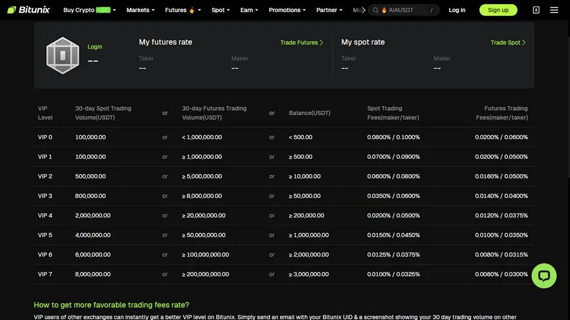Viewport: 570px width, 320px height.
Task: Follow the Trade Spot link
Action: coord(508,43)
